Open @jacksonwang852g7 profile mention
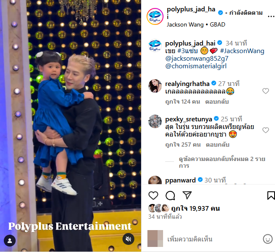This screenshot has height=252, width=275. (x=197, y=59)
